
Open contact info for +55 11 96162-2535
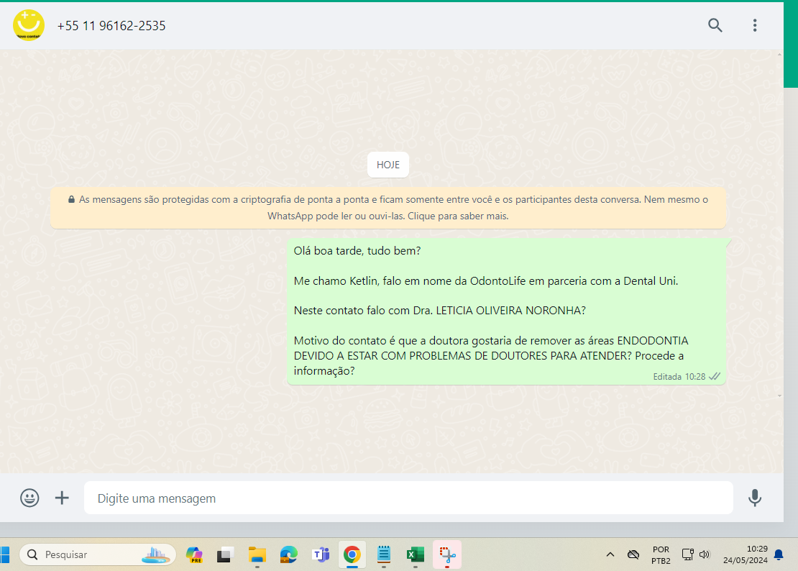[111, 26]
